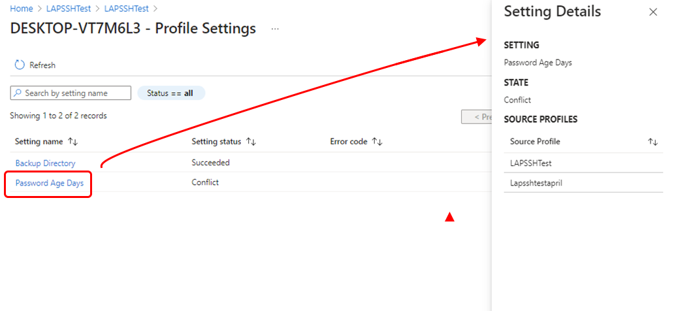Go to Home breadcrumb
This screenshot has width=674, height=311.
point(22,8)
